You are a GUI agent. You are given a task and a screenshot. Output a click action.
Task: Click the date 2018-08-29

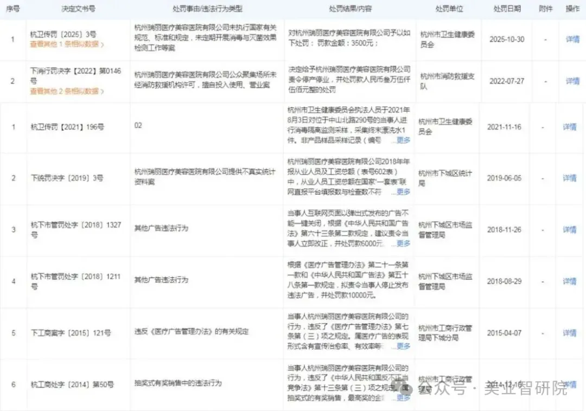(504, 281)
